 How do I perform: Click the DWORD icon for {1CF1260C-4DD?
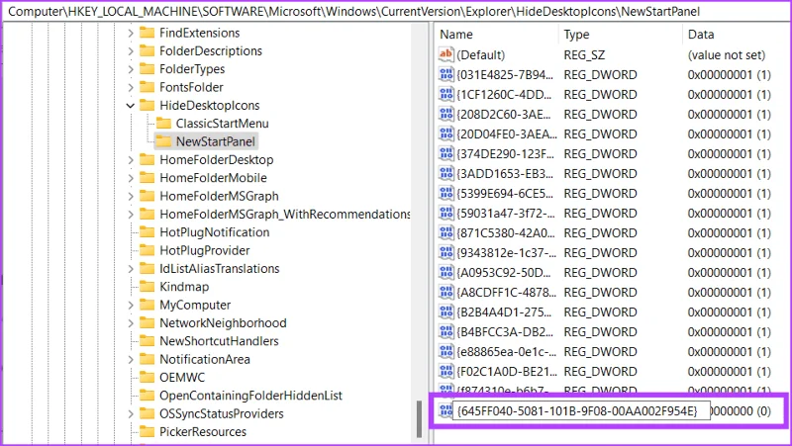pos(446,94)
